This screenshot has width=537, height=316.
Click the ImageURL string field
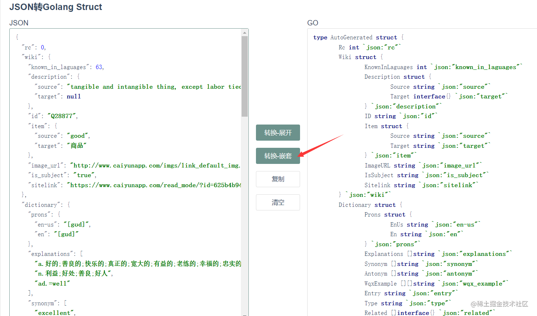[x=423, y=166]
